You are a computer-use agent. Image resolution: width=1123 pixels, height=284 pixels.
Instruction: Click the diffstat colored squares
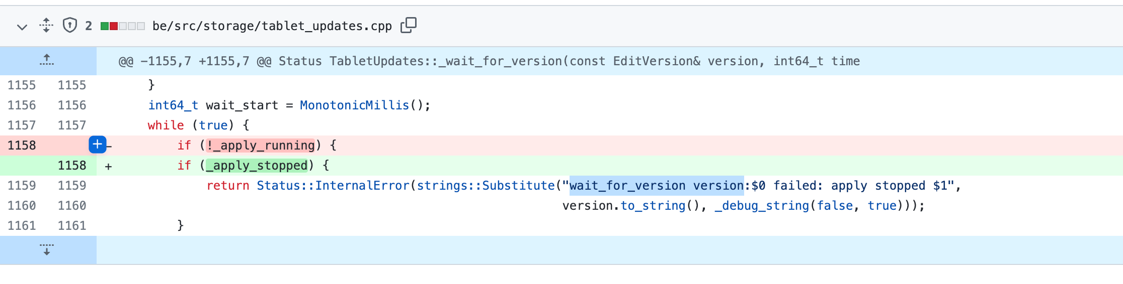(123, 26)
